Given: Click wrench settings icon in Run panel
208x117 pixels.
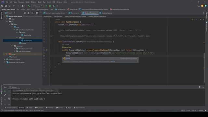Looking at the screenshot, I should pos(5,95).
